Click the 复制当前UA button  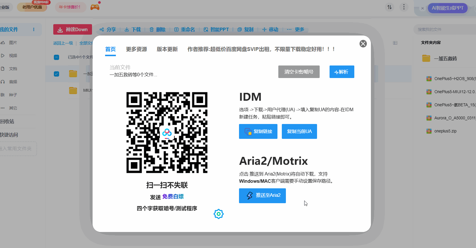299,131
